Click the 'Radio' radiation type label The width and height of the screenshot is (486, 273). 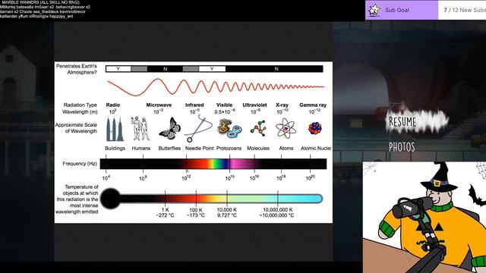point(113,105)
